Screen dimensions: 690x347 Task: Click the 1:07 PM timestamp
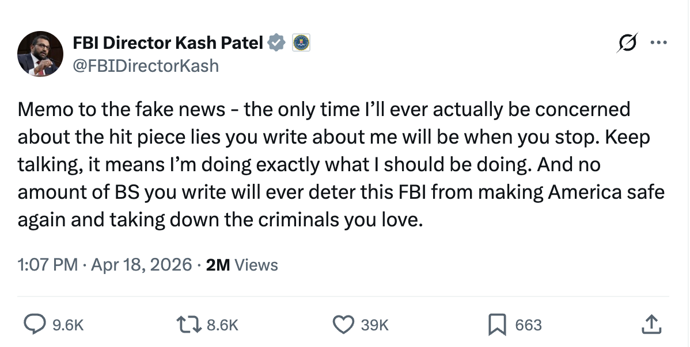47,264
